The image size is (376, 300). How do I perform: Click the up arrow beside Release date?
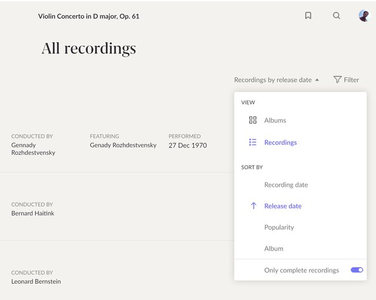[253, 206]
